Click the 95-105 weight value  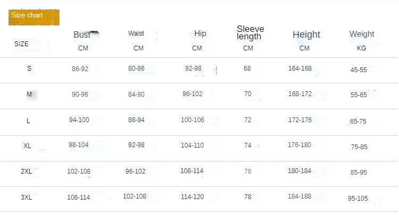(x=358, y=199)
